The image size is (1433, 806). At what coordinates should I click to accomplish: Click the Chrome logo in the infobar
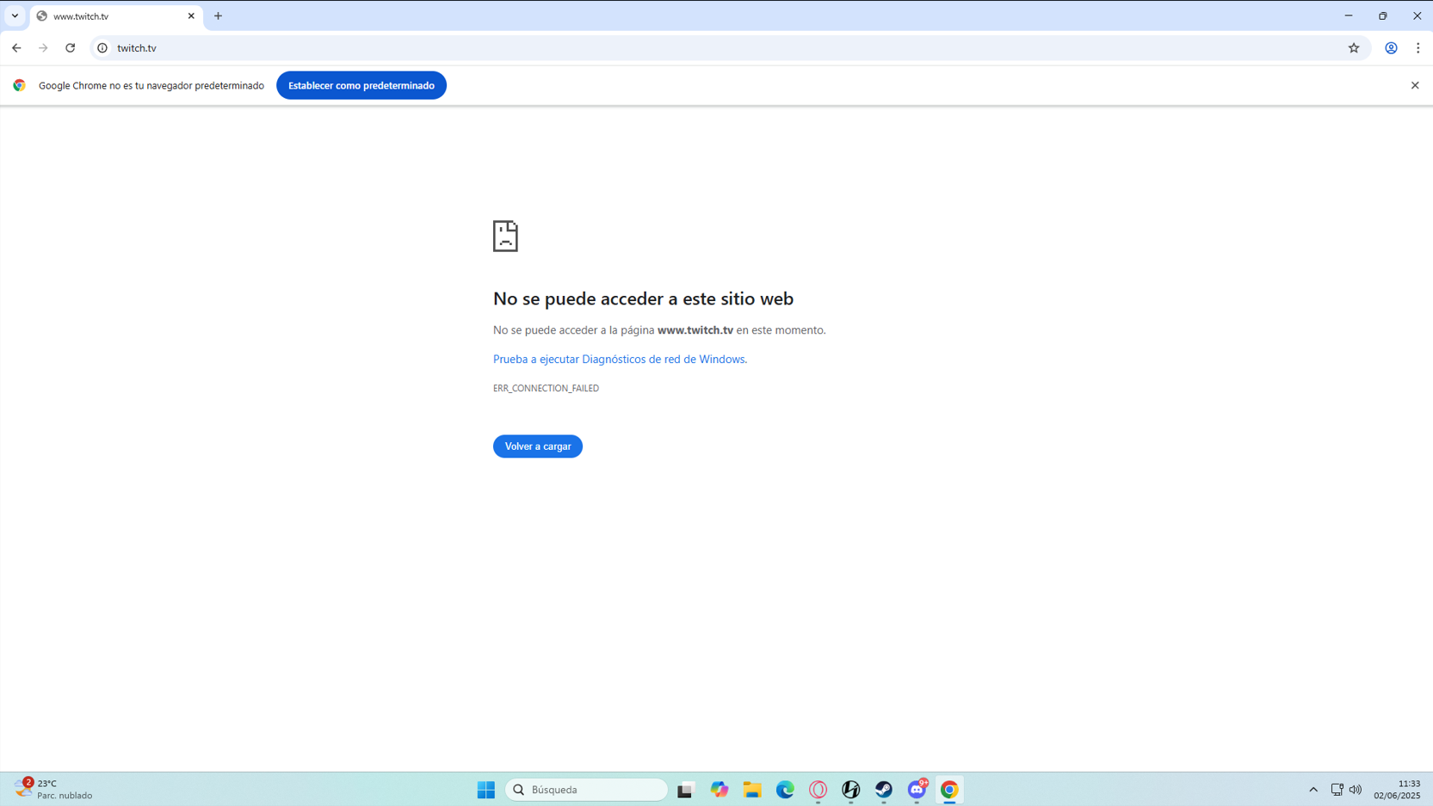pyautogui.click(x=19, y=85)
